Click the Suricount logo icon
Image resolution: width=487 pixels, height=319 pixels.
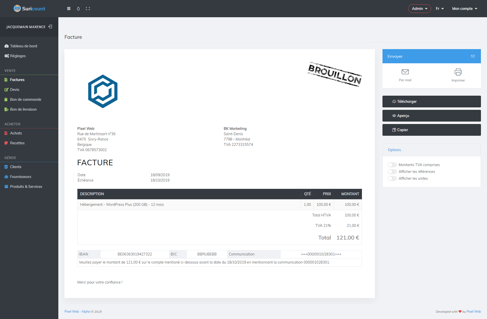[17, 8]
